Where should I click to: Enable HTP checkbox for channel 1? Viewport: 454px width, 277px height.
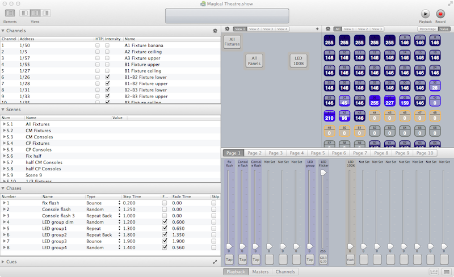(98, 45)
